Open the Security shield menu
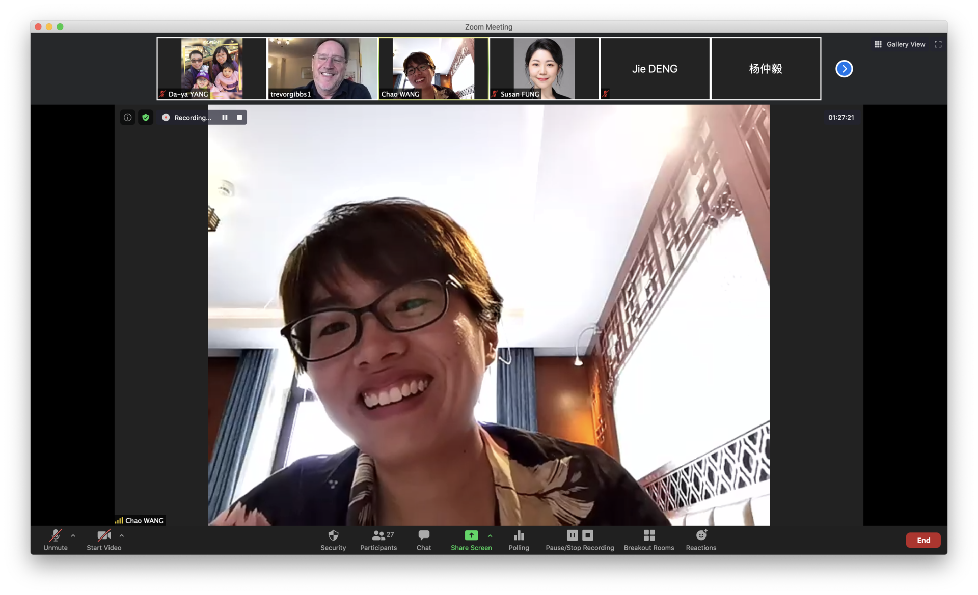The image size is (978, 595). [333, 540]
